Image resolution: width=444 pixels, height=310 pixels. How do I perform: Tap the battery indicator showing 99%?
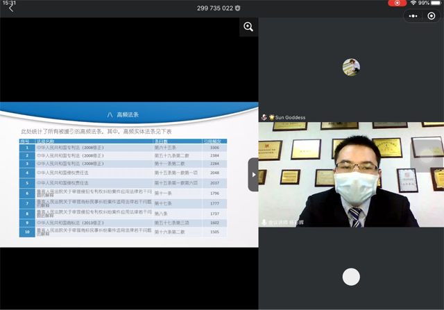[x=430, y=3]
